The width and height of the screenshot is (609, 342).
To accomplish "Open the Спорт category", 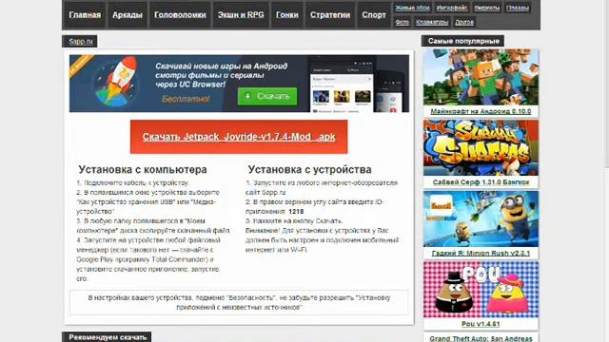I will tap(374, 15).
